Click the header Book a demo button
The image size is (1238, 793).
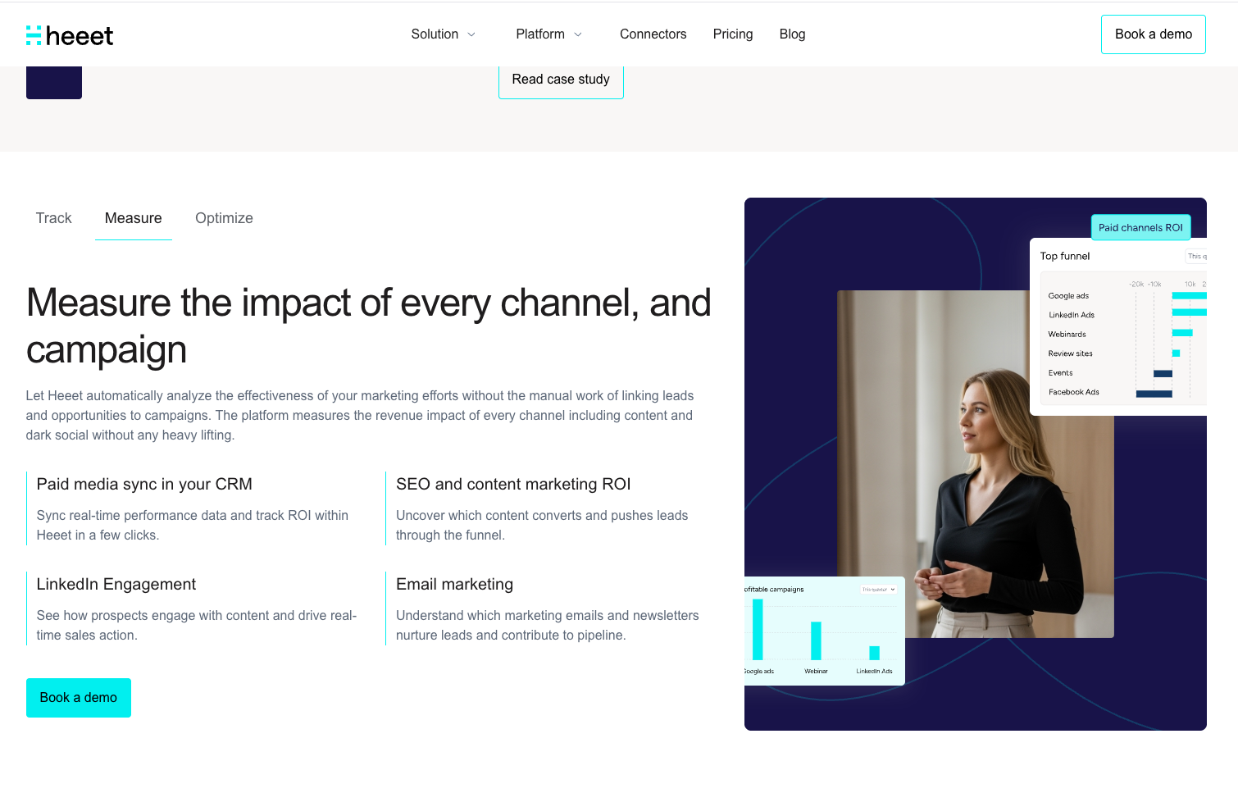[x=1154, y=34]
